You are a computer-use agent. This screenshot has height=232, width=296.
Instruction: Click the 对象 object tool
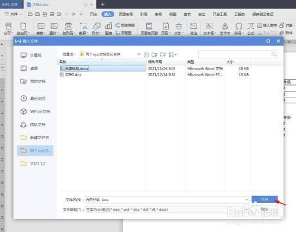(287, 25)
